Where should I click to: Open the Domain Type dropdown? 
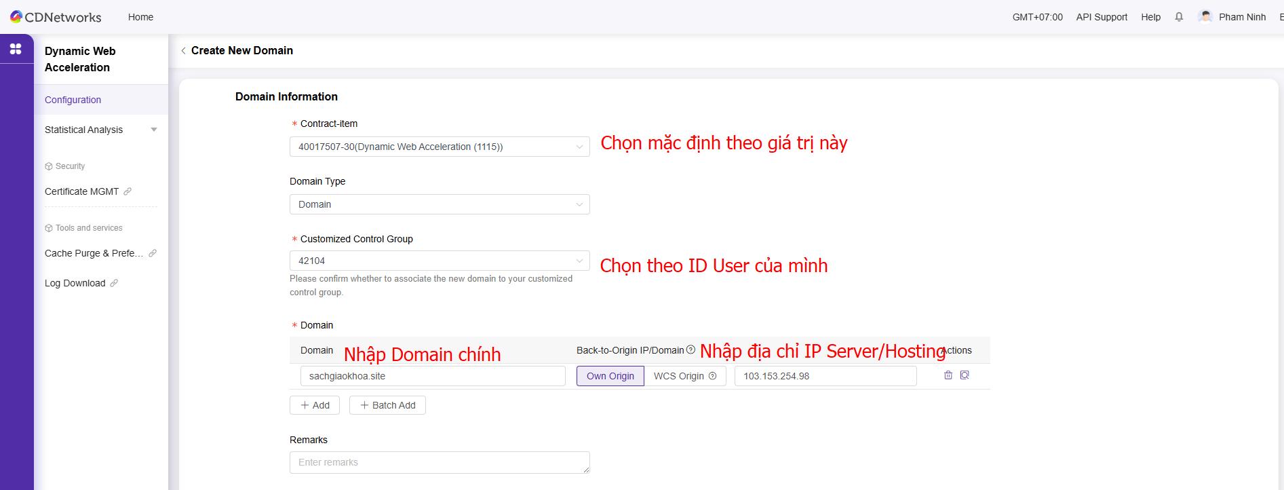tap(439, 204)
